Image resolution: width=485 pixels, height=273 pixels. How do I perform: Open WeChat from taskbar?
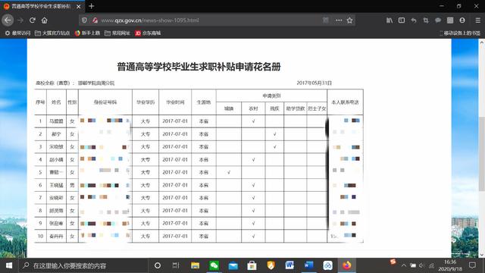tap(214, 265)
